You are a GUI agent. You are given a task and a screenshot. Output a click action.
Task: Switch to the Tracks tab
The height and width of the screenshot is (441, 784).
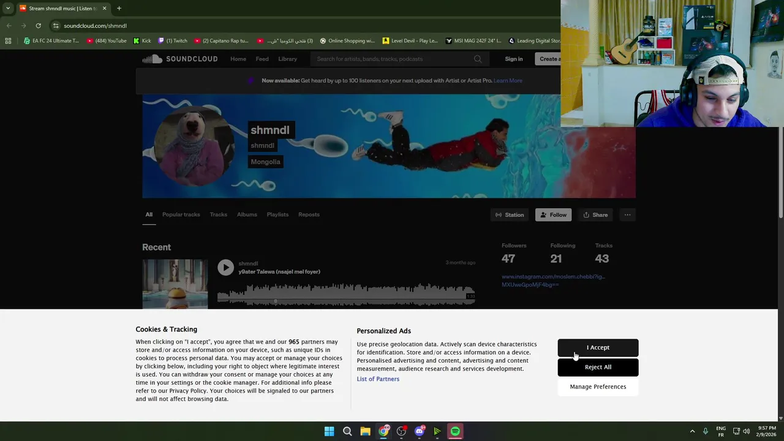click(218, 214)
